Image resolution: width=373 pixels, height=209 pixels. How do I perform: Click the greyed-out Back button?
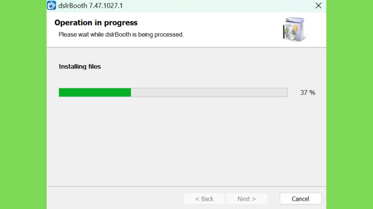click(x=204, y=198)
